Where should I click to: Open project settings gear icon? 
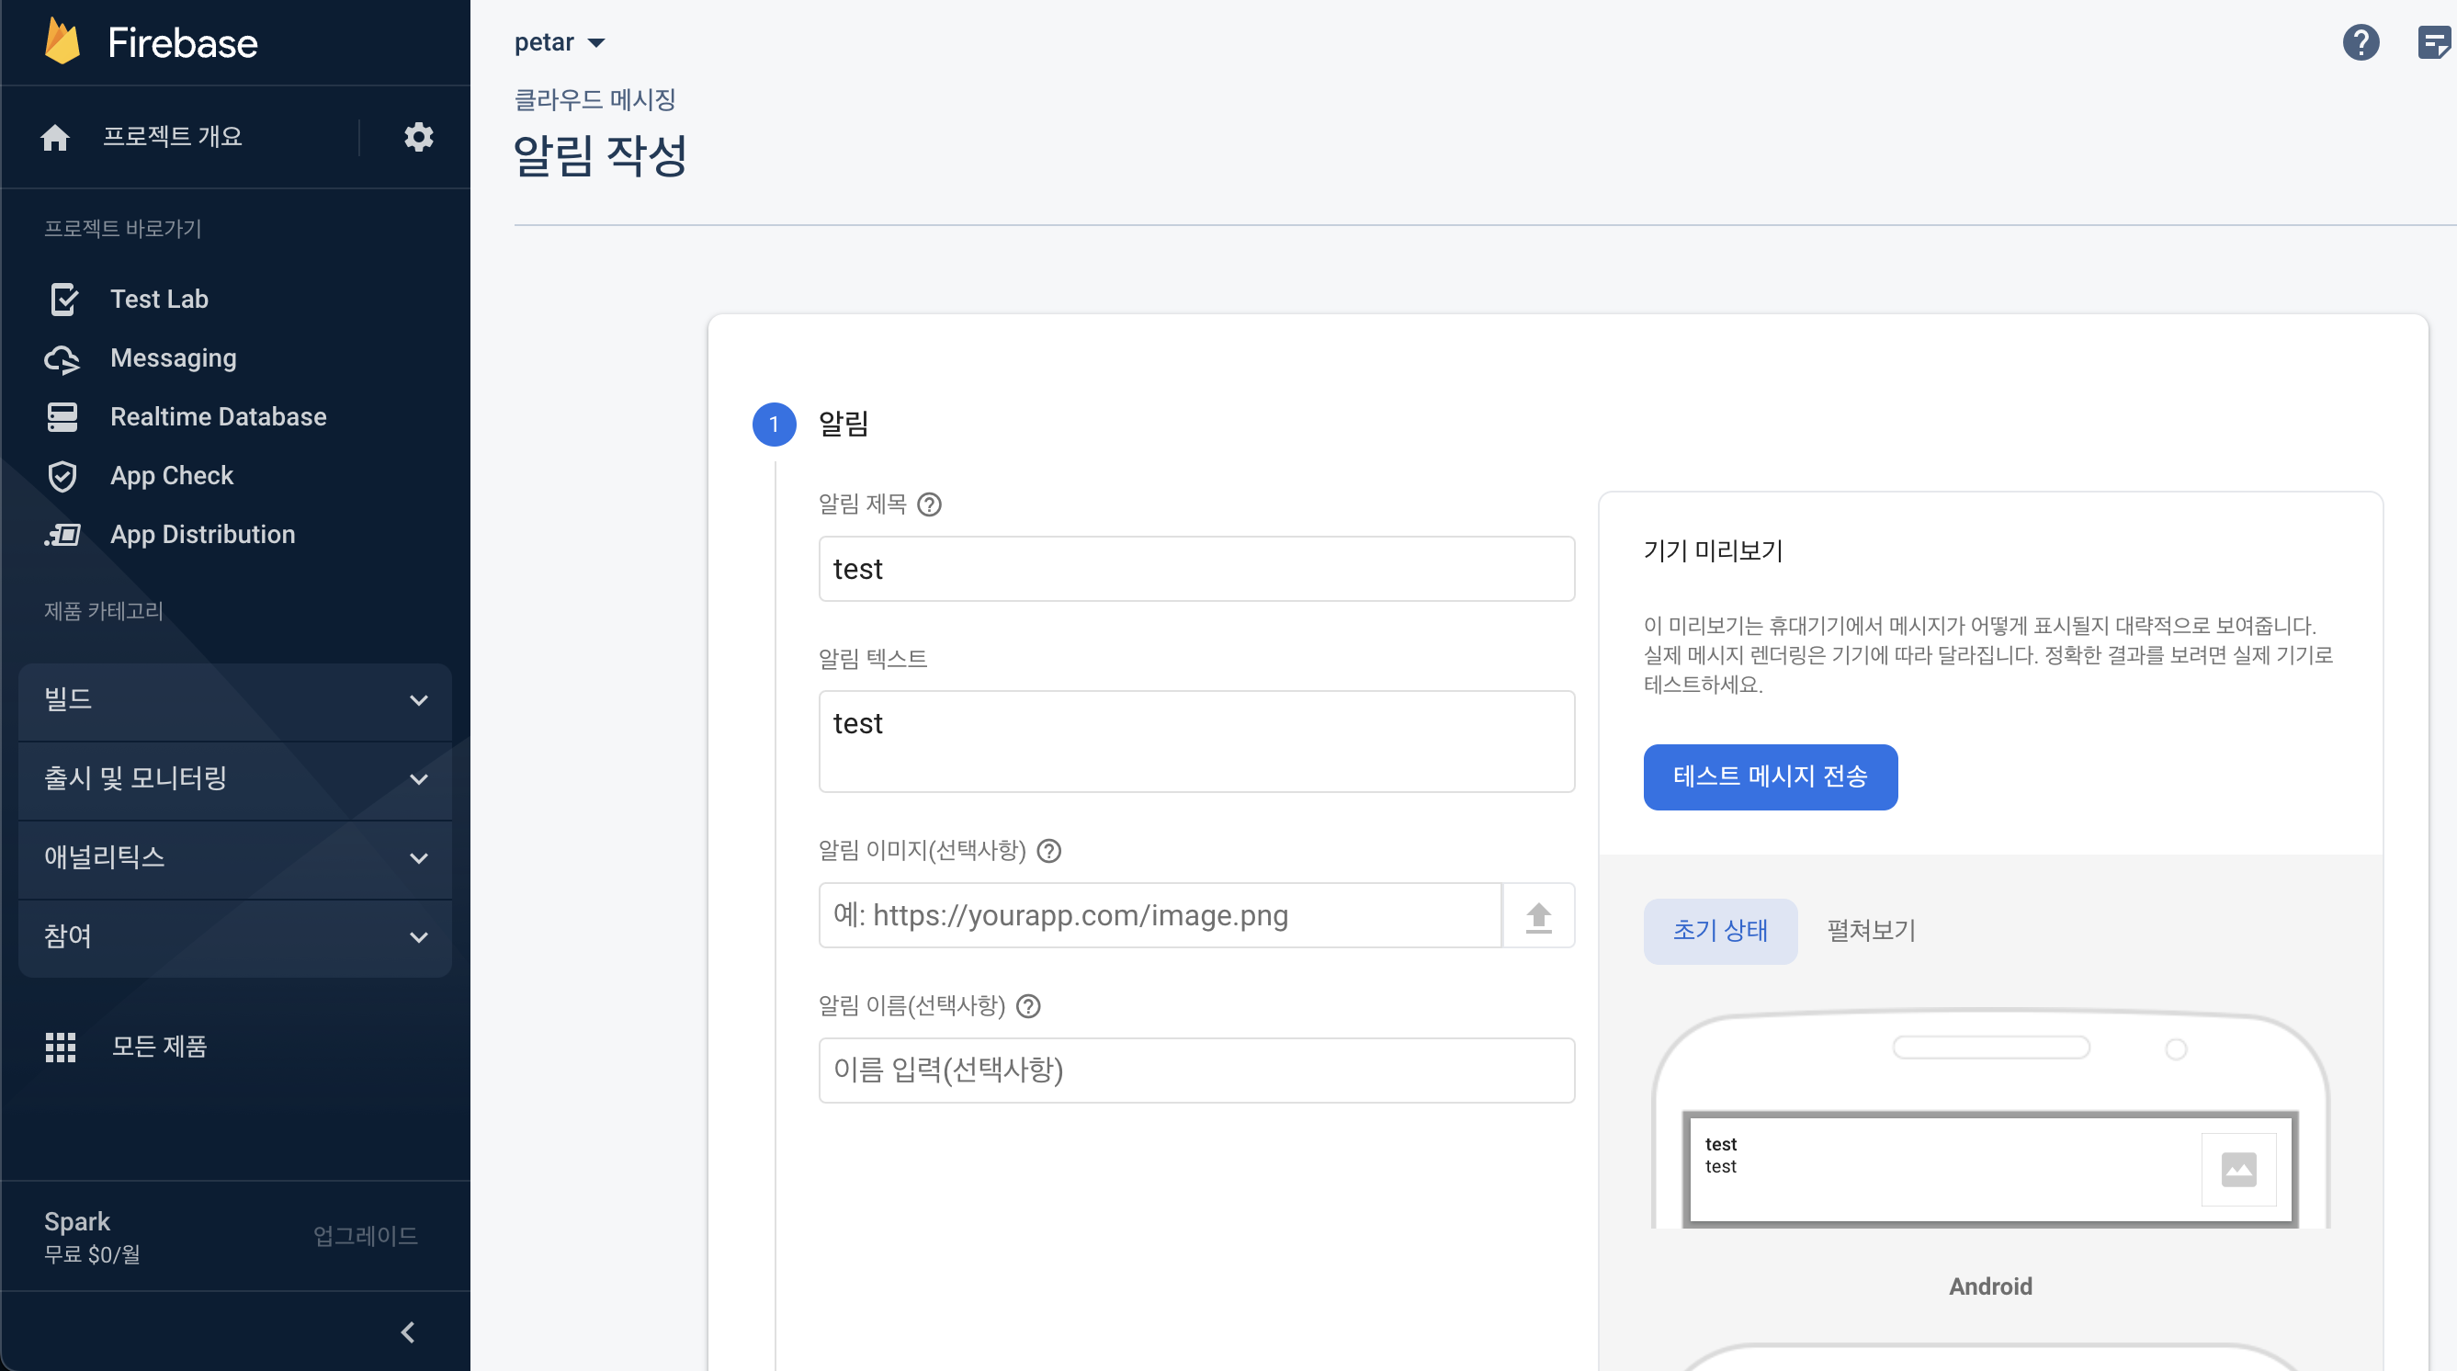click(x=418, y=136)
